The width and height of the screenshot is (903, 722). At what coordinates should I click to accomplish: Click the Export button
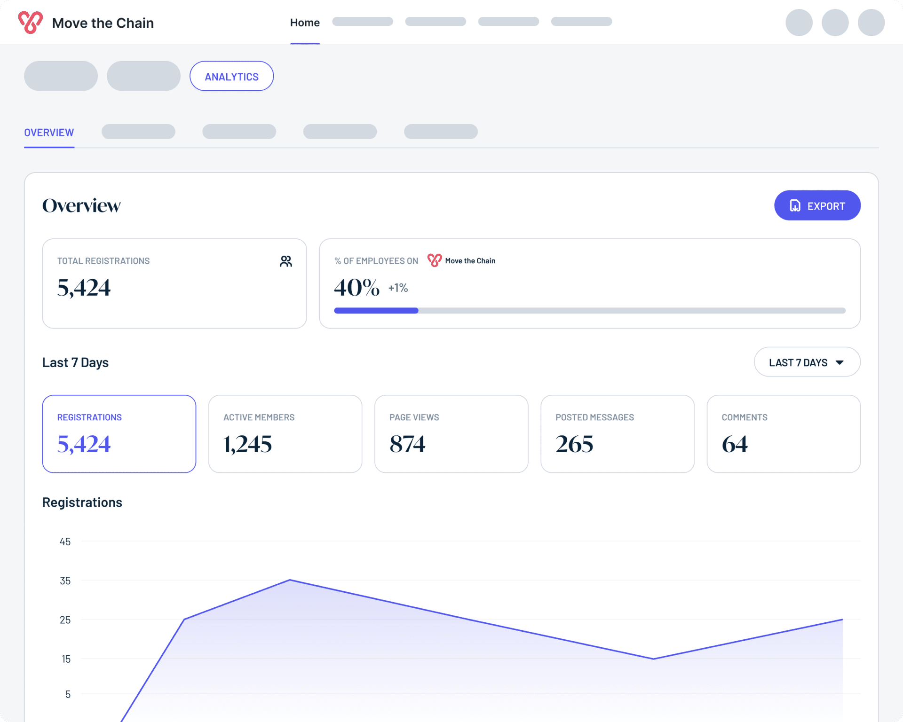(817, 205)
